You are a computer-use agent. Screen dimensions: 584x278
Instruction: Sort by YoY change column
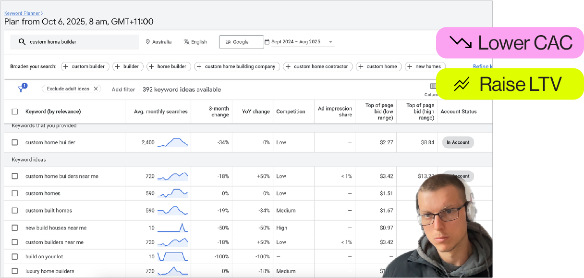click(255, 112)
